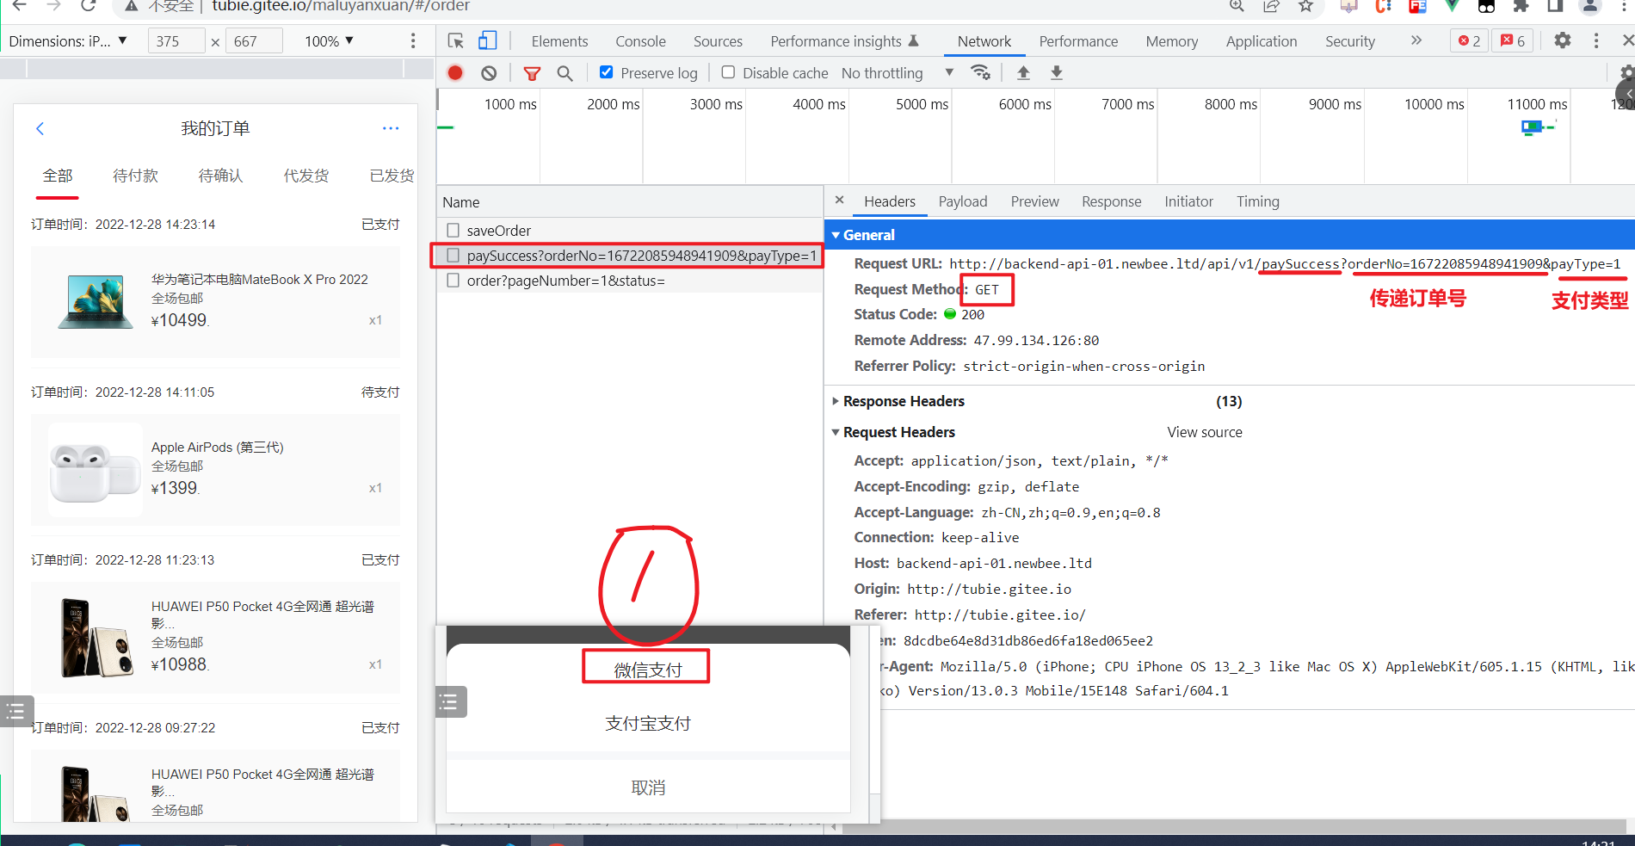Screen dimensions: 1635x846
Task: Switch to the Console tab
Action: click(640, 41)
